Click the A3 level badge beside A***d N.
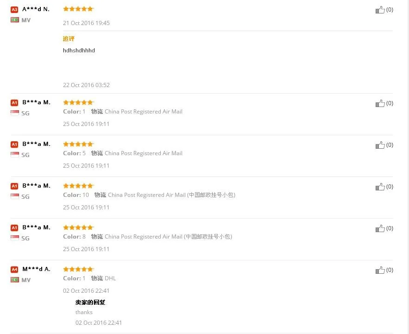This screenshot has width=409, height=334. point(14,9)
